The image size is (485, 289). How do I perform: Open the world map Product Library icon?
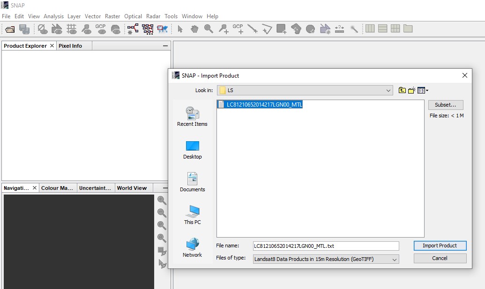(x=163, y=29)
